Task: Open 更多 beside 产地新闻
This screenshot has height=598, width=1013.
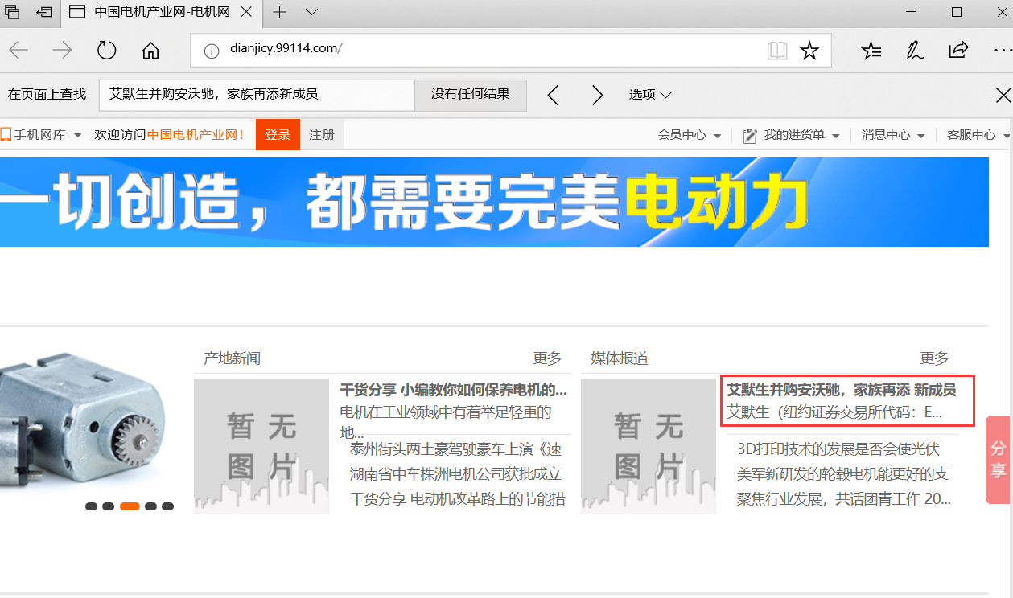Action: pos(547,358)
